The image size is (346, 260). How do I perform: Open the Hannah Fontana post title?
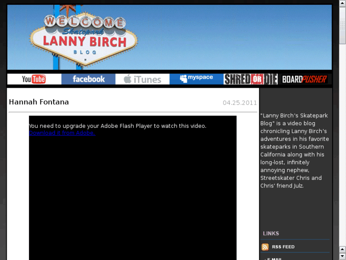coord(39,102)
